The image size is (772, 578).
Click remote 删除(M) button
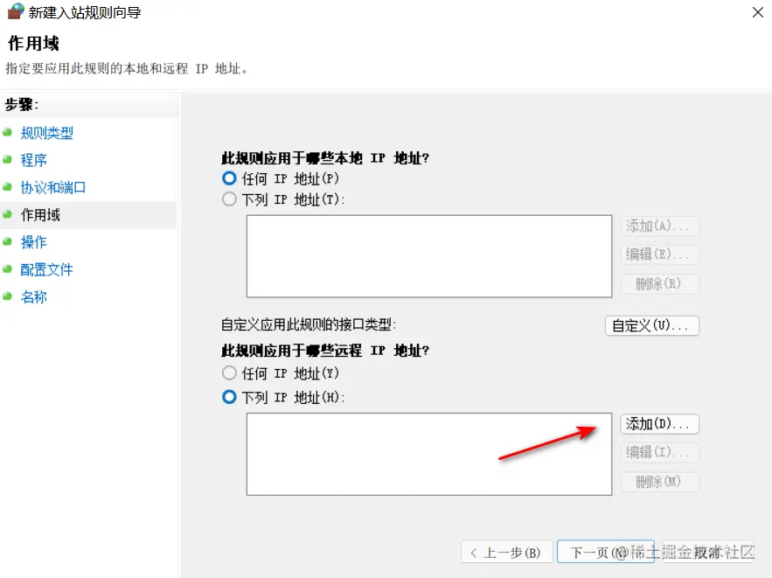pyautogui.click(x=659, y=482)
